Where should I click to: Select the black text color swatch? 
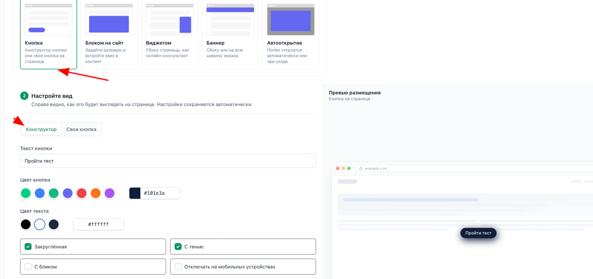coord(26,224)
